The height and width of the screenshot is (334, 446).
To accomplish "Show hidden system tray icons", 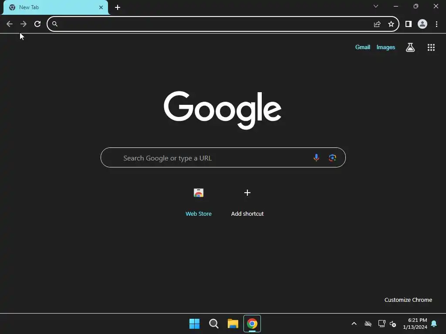I will click(354, 324).
